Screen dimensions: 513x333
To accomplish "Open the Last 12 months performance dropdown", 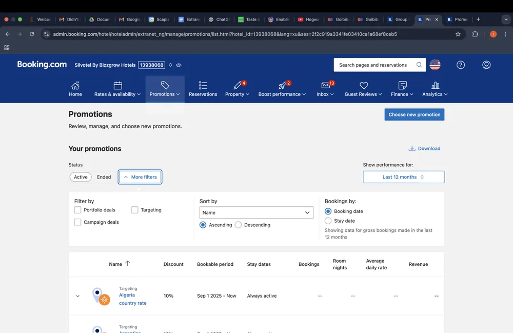I will (x=403, y=177).
